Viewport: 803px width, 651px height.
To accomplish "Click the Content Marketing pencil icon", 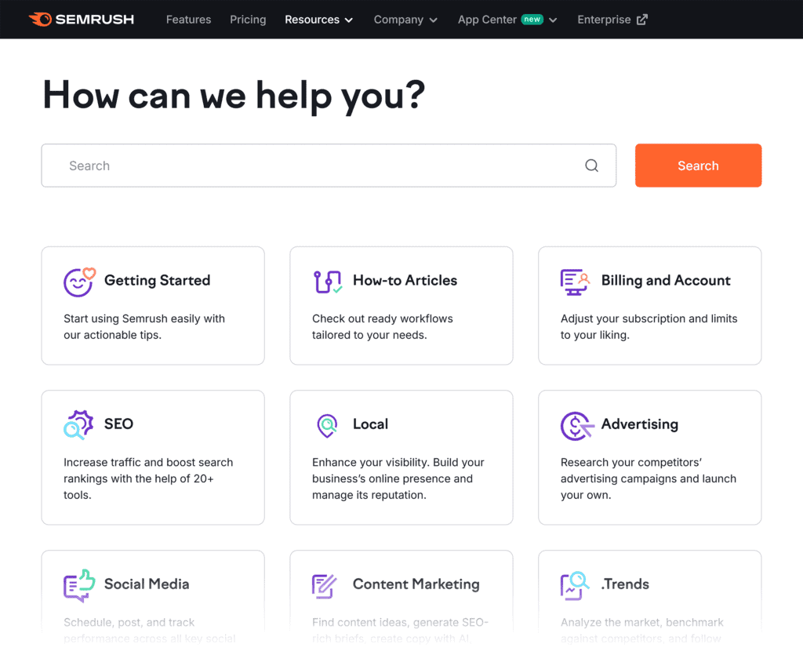I will [x=324, y=585].
